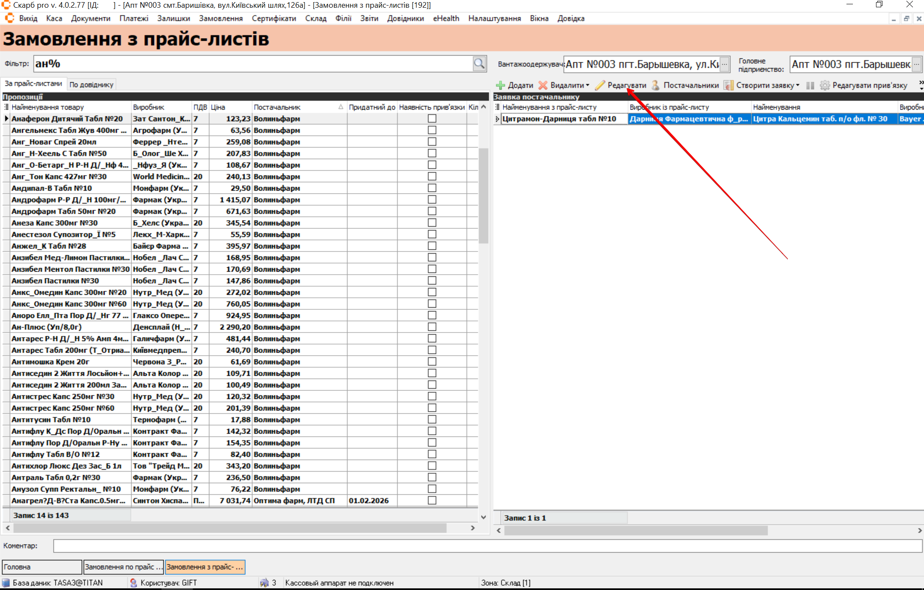The height and width of the screenshot is (590, 924).
Task: Expand the Видалити dropdown arrow
Action: [588, 85]
